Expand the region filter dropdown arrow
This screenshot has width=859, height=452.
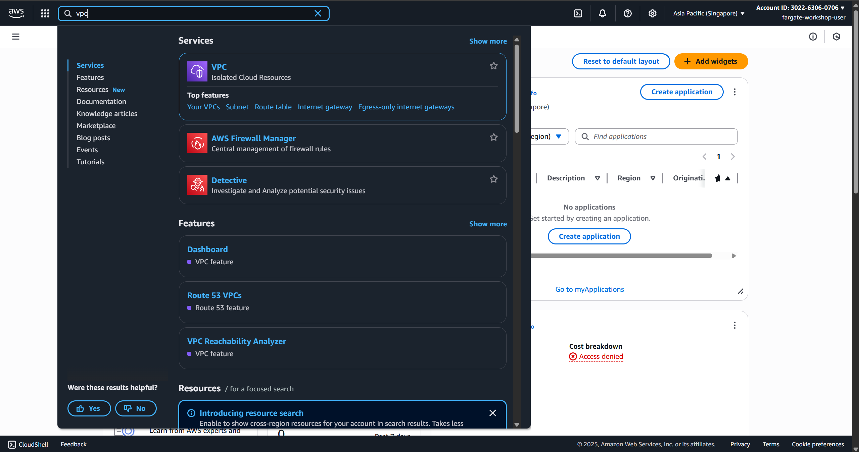[x=559, y=136]
